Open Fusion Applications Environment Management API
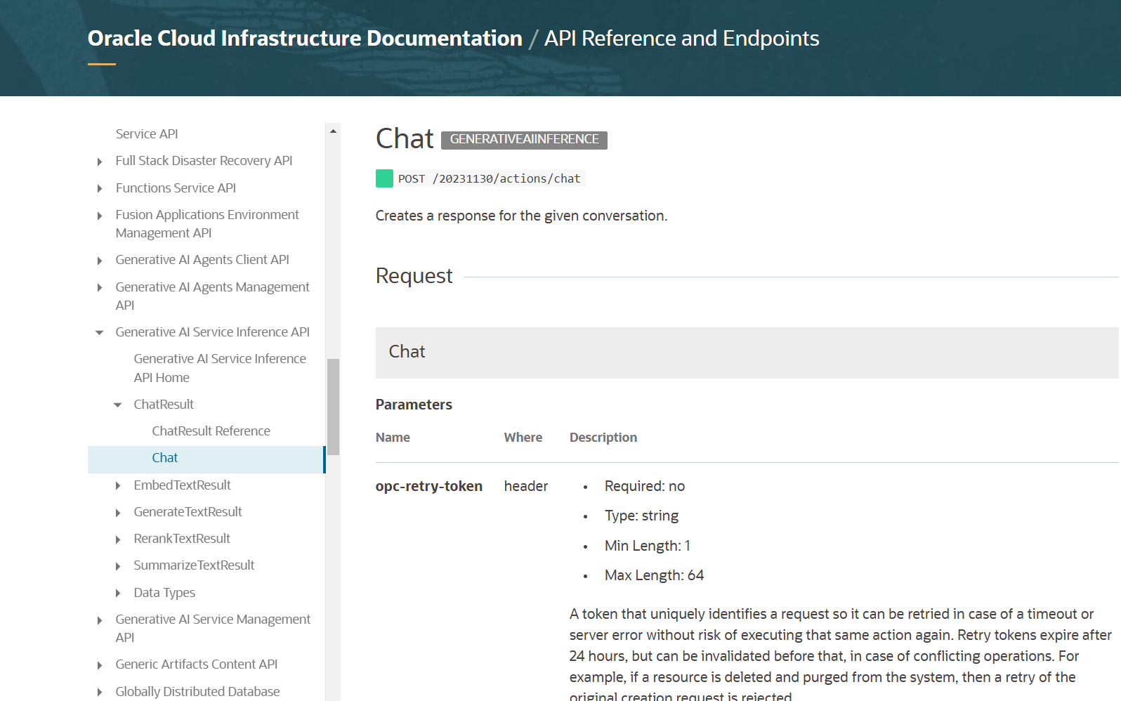The height and width of the screenshot is (701, 1121). point(207,223)
